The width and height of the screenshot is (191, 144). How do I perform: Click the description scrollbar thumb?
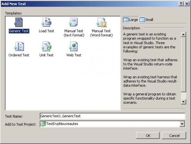click(183, 65)
